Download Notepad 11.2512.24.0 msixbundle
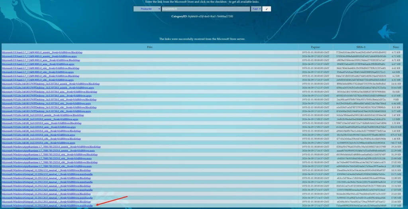408x209 pixels. coord(47,190)
